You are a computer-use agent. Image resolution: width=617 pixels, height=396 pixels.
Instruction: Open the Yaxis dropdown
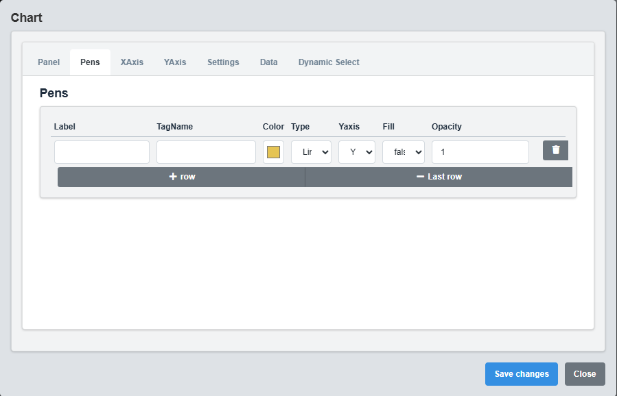357,152
